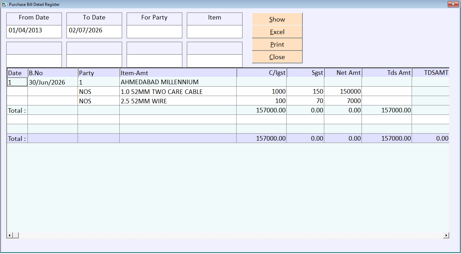Click the 150000 net amount cell

point(343,92)
